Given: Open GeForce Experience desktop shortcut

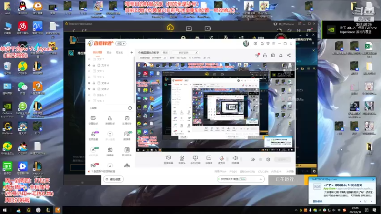Looking at the screenshot, I should point(7,110).
